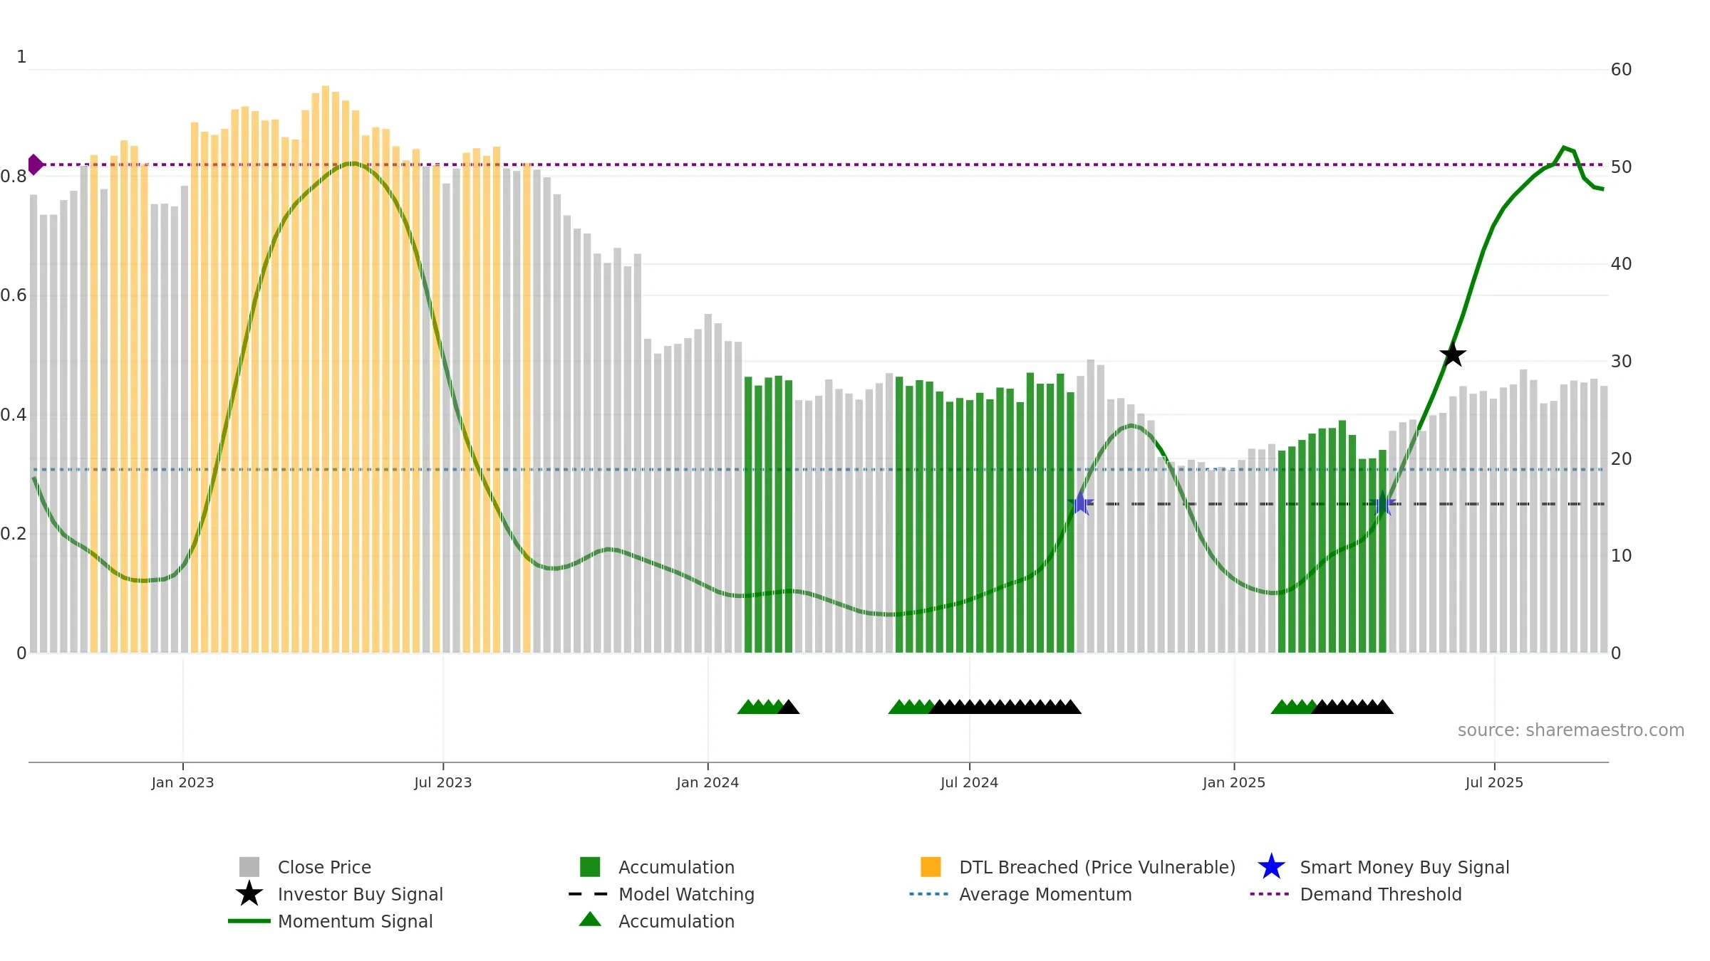Image resolution: width=1710 pixels, height=961 pixels.
Task: Click the DTL Breached (Price Vulnerable) legend label
Action: point(1097,867)
